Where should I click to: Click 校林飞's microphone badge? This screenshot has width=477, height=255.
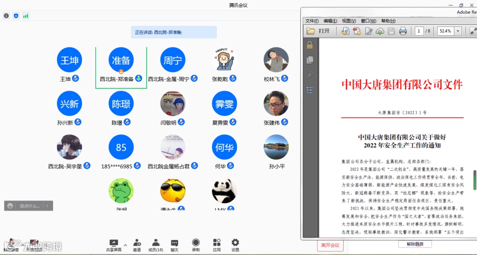pos(284,78)
